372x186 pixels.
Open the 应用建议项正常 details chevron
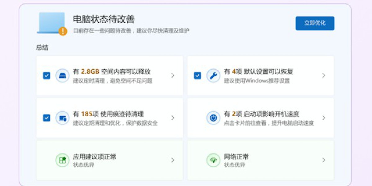pyautogui.click(x=173, y=160)
